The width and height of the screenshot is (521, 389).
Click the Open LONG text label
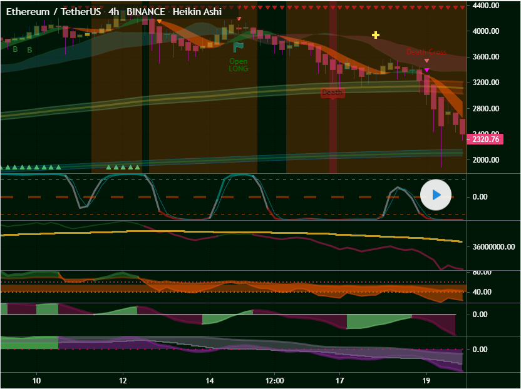tap(238, 65)
